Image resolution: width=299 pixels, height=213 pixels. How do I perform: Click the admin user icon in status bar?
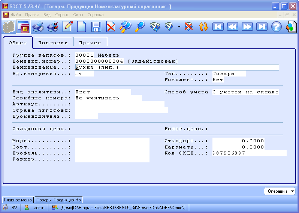tap(27, 207)
